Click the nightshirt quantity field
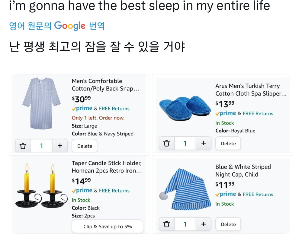 [41, 146]
